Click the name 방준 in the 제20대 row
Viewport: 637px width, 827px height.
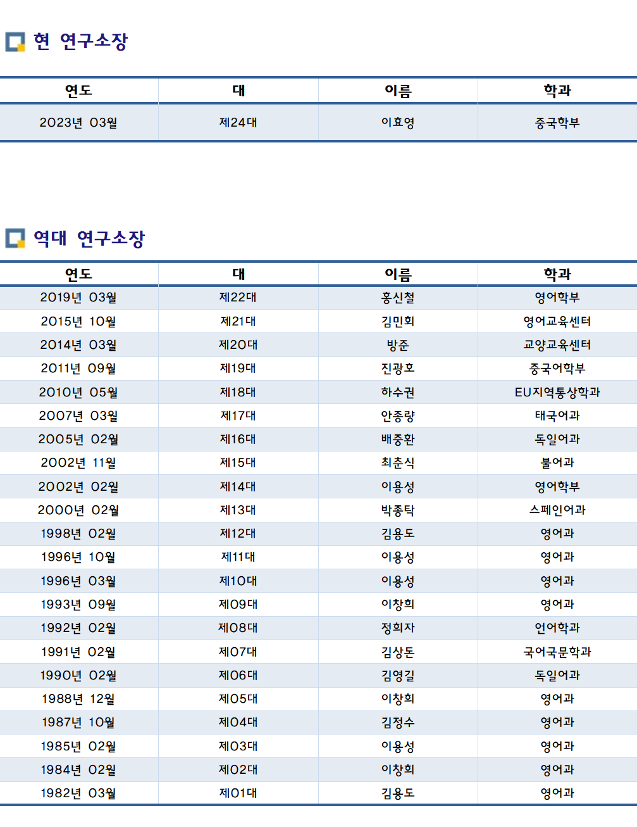tap(398, 345)
